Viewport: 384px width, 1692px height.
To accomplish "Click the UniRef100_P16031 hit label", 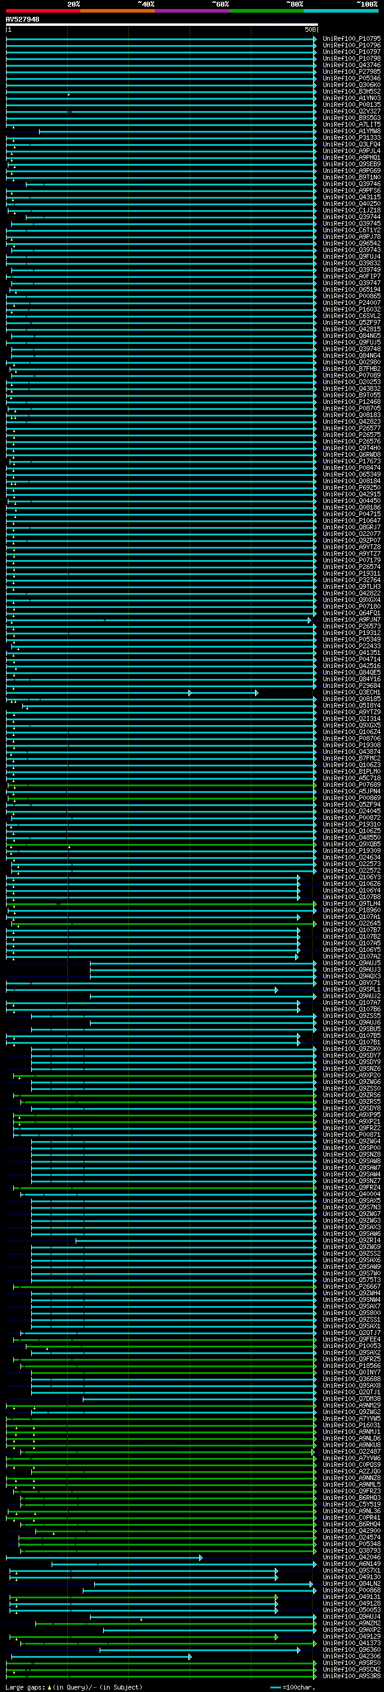I will [x=352, y=1426].
